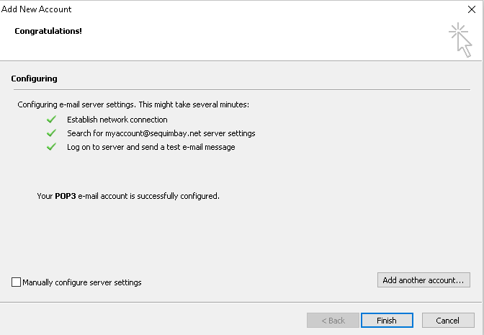
Task: Click the green checkmark beside Log on to server
Action: pos(51,147)
